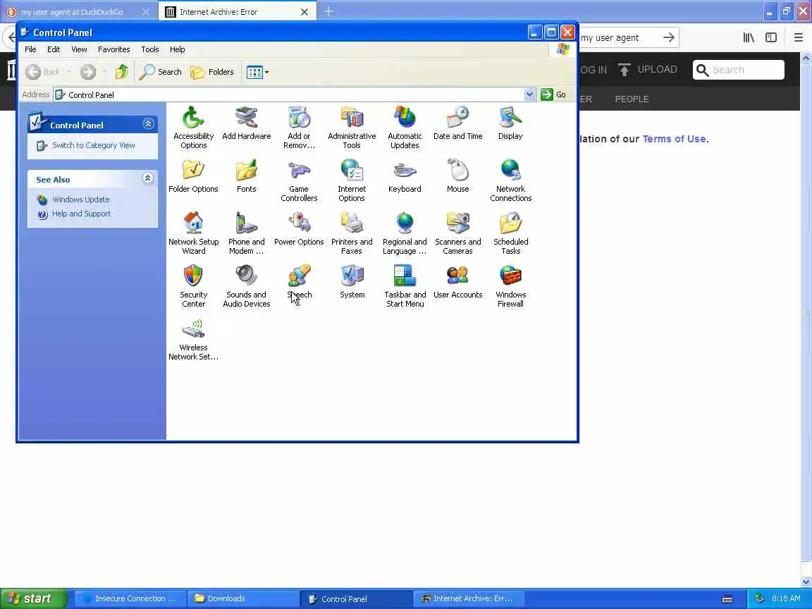Open Regional and Language Options icon

(x=405, y=233)
